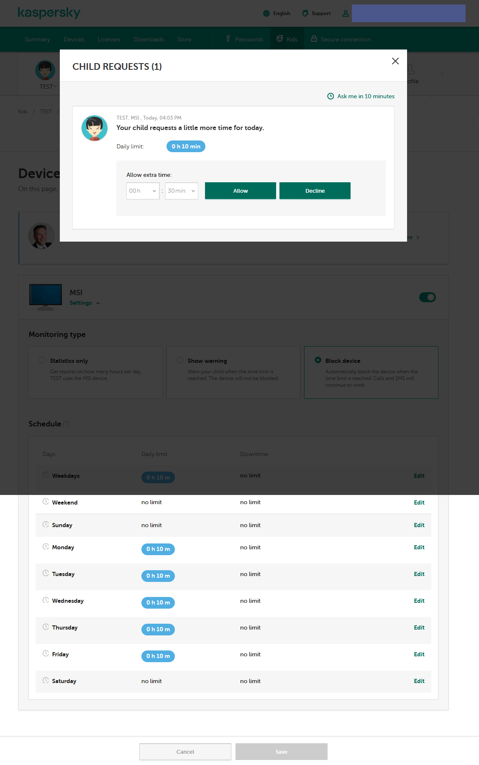Open the Secure connection tab

coord(346,39)
